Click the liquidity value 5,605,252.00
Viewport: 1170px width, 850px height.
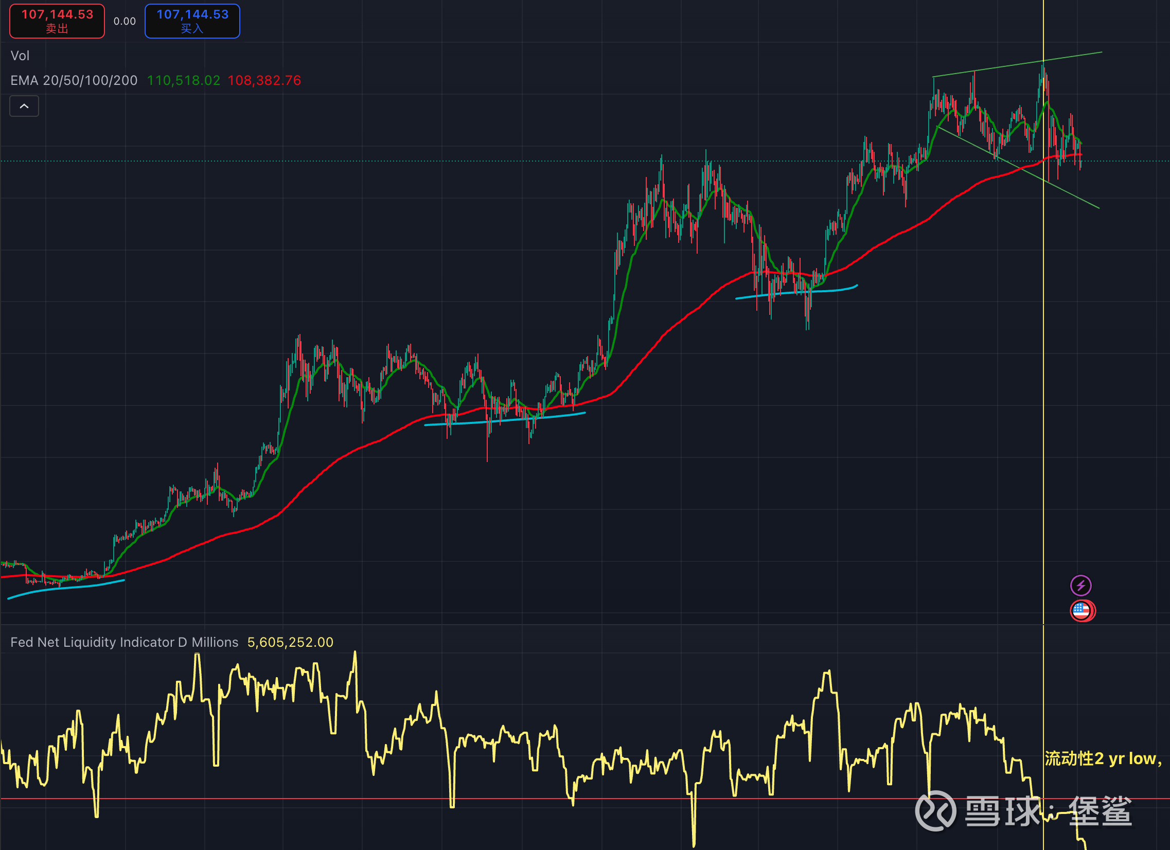click(290, 642)
